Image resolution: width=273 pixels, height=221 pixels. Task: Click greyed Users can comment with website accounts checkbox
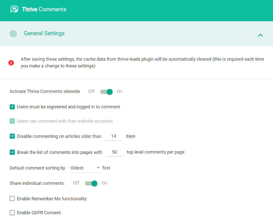[12, 121]
